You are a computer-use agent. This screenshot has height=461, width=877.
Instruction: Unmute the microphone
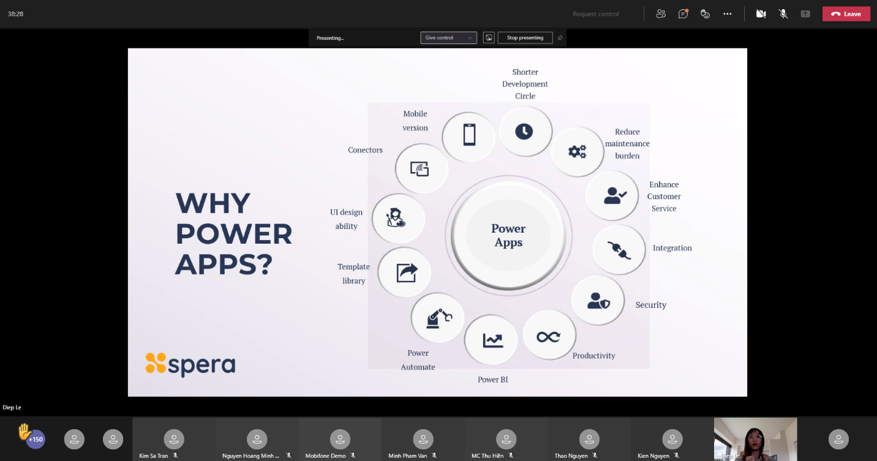[x=783, y=13]
